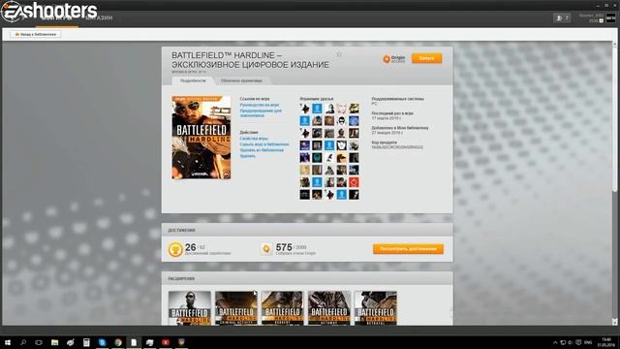Click the Свойства игры link
Screen dimensions: 620x349
pos(254,139)
